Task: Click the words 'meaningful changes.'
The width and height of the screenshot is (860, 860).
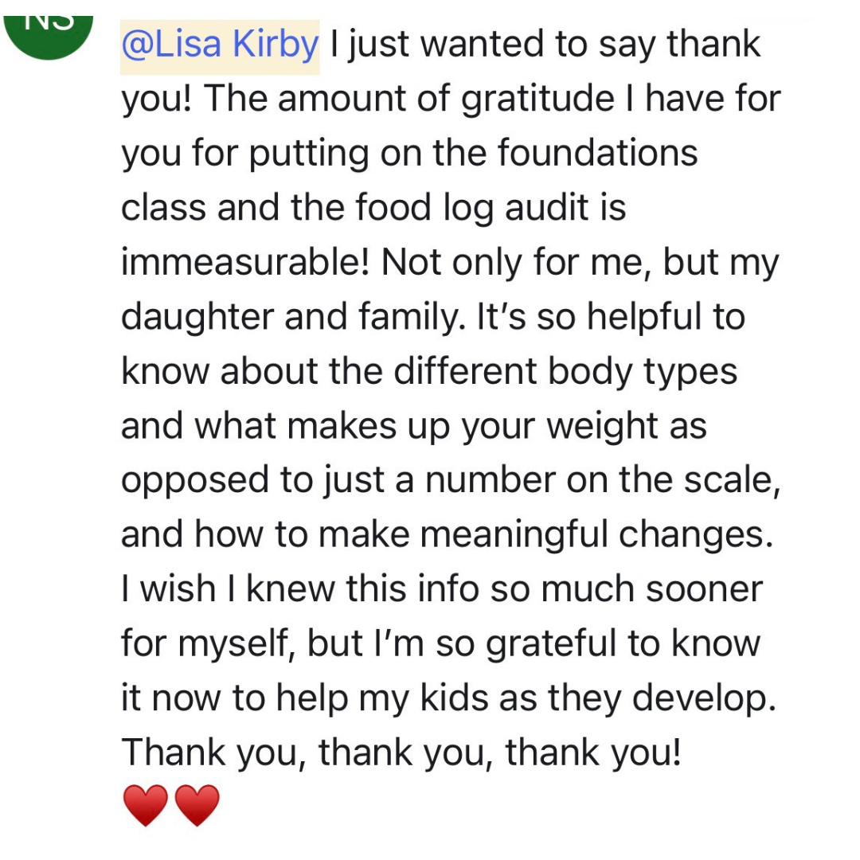Action: pos(597,535)
